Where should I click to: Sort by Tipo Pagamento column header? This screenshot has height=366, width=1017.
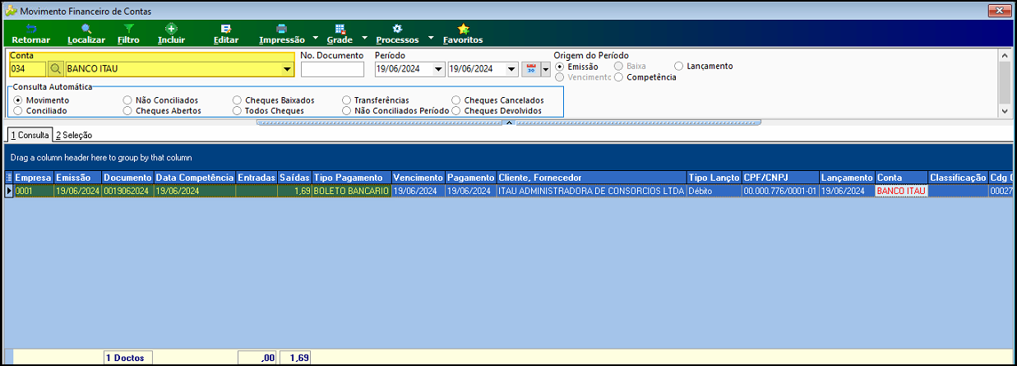351,177
